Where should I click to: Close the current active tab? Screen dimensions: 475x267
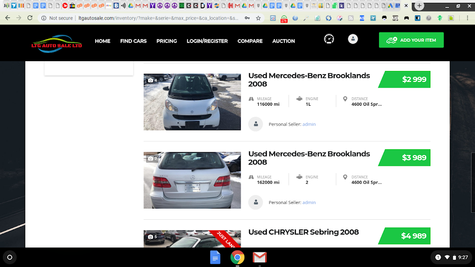click(406, 6)
